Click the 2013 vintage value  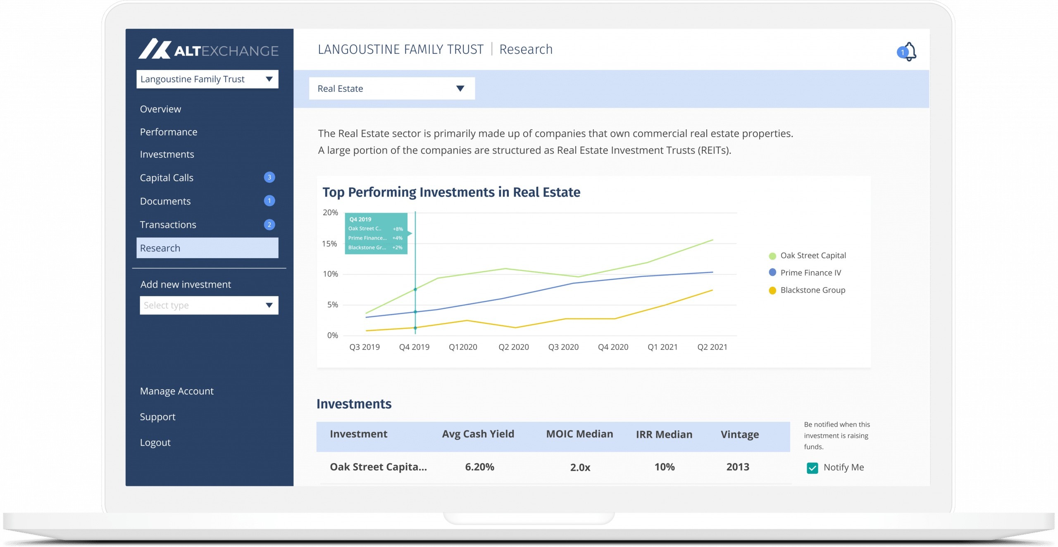click(738, 467)
